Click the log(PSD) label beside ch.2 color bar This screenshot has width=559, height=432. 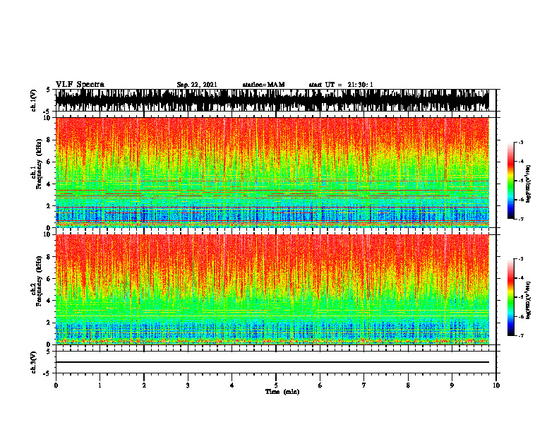(x=529, y=300)
